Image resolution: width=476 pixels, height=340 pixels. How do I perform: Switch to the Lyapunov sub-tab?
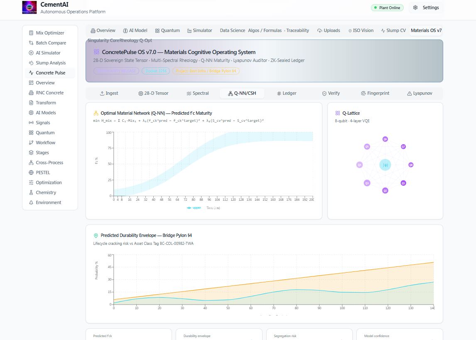tap(420, 93)
